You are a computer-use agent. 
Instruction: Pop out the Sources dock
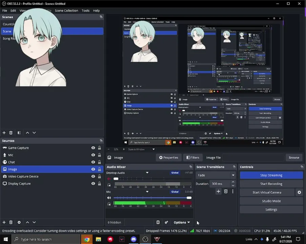(x=101, y=141)
